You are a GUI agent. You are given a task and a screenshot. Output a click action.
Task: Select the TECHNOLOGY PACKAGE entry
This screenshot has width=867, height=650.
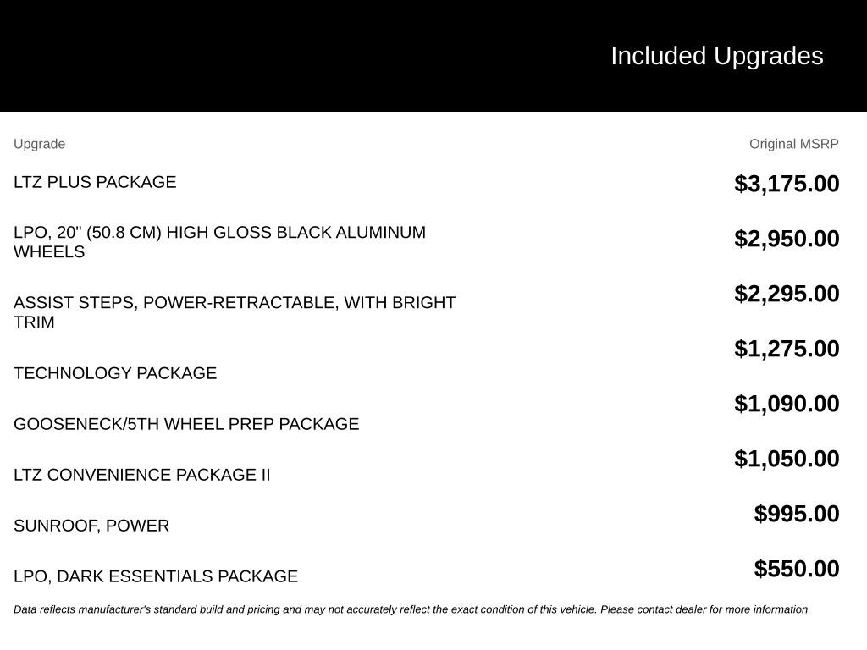115,373
